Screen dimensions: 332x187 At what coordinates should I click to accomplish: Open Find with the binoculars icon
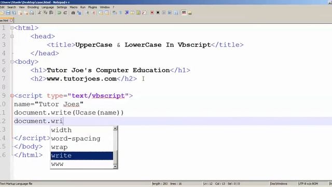[x=73, y=12]
